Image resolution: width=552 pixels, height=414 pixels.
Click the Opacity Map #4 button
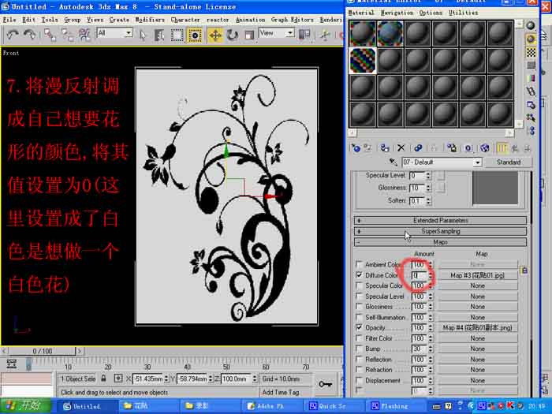pyautogui.click(x=477, y=328)
